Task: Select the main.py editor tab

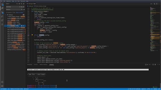Action: coord(31,4)
